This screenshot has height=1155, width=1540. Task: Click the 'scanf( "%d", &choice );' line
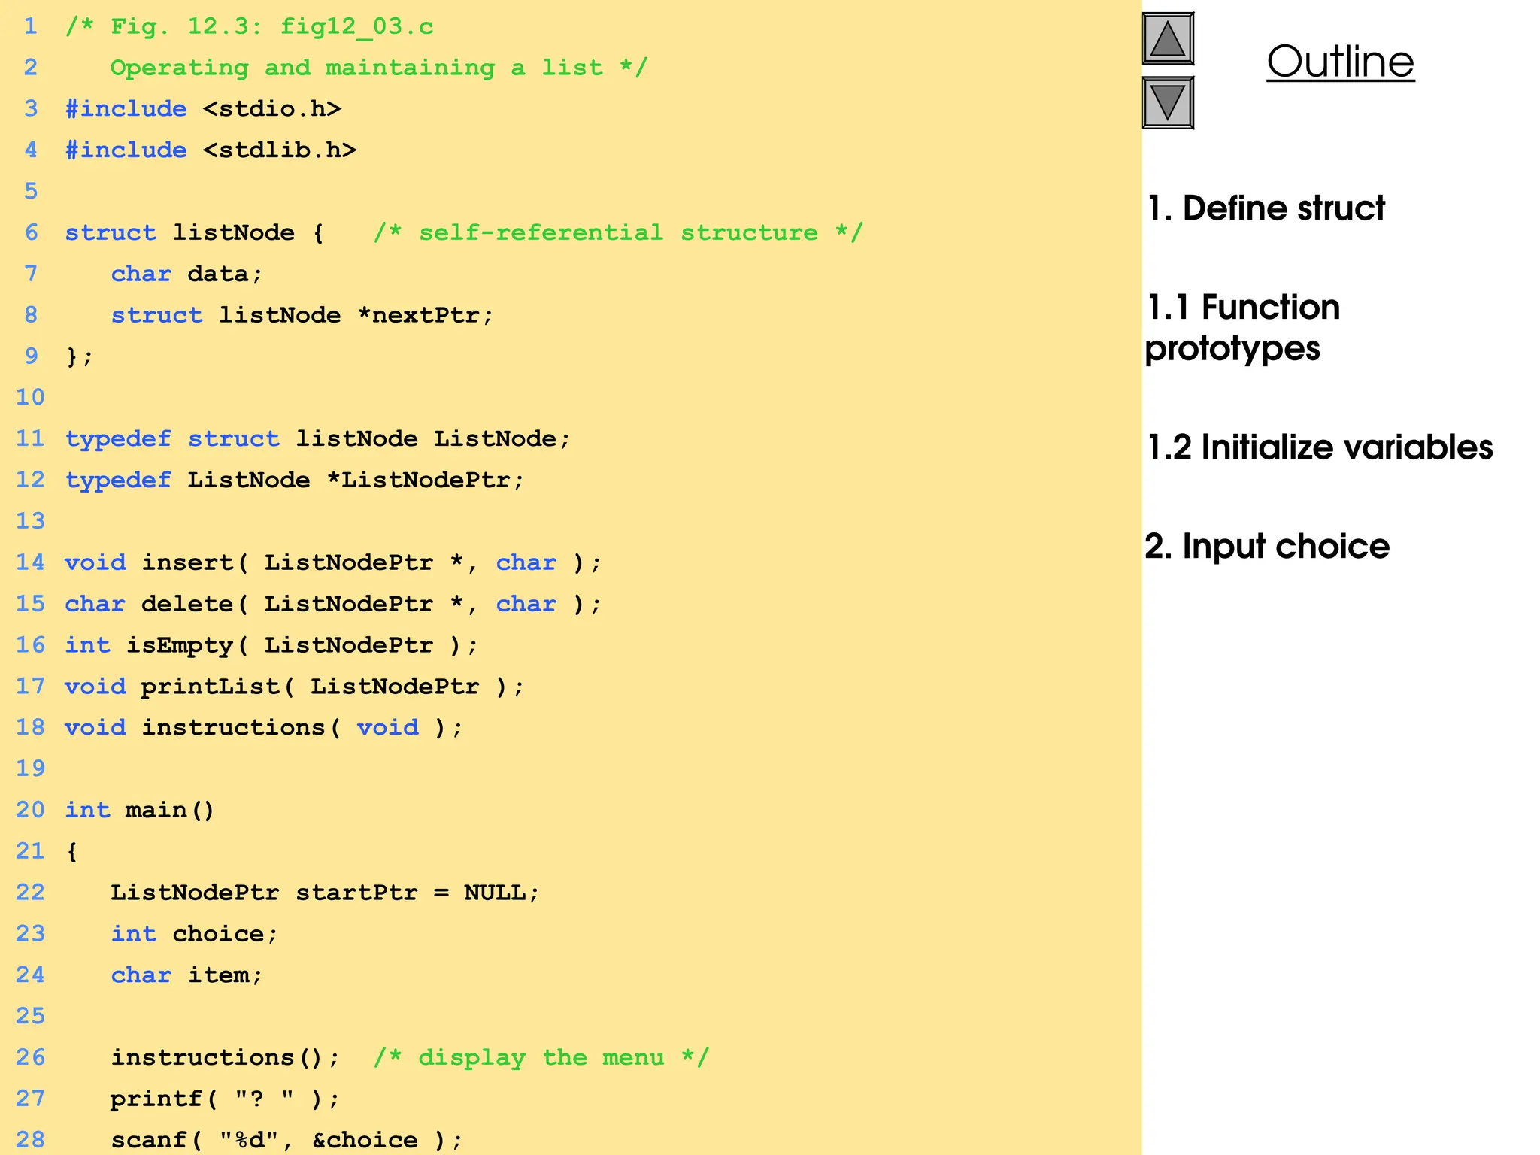[x=286, y=1141]
